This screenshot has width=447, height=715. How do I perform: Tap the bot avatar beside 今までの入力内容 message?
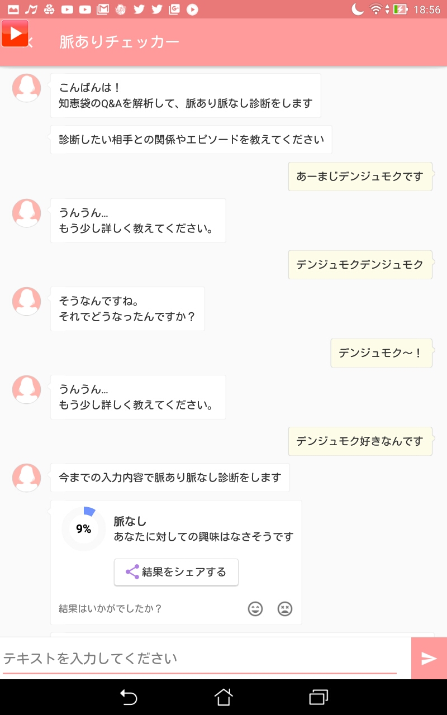coord(27,478)
